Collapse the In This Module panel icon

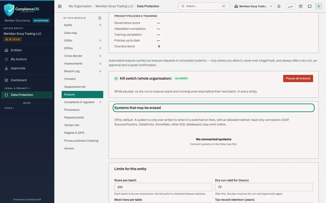pyautogui.click(x=100, y=18)
